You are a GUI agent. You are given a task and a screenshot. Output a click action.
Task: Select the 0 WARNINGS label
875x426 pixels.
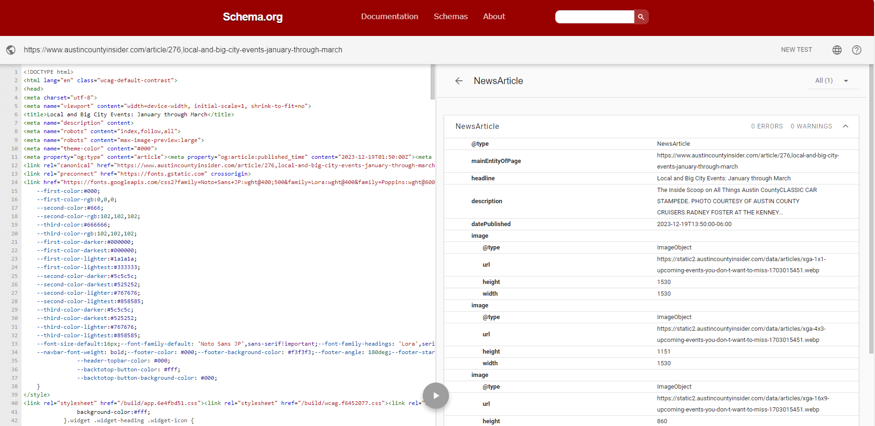click(811, 126)
